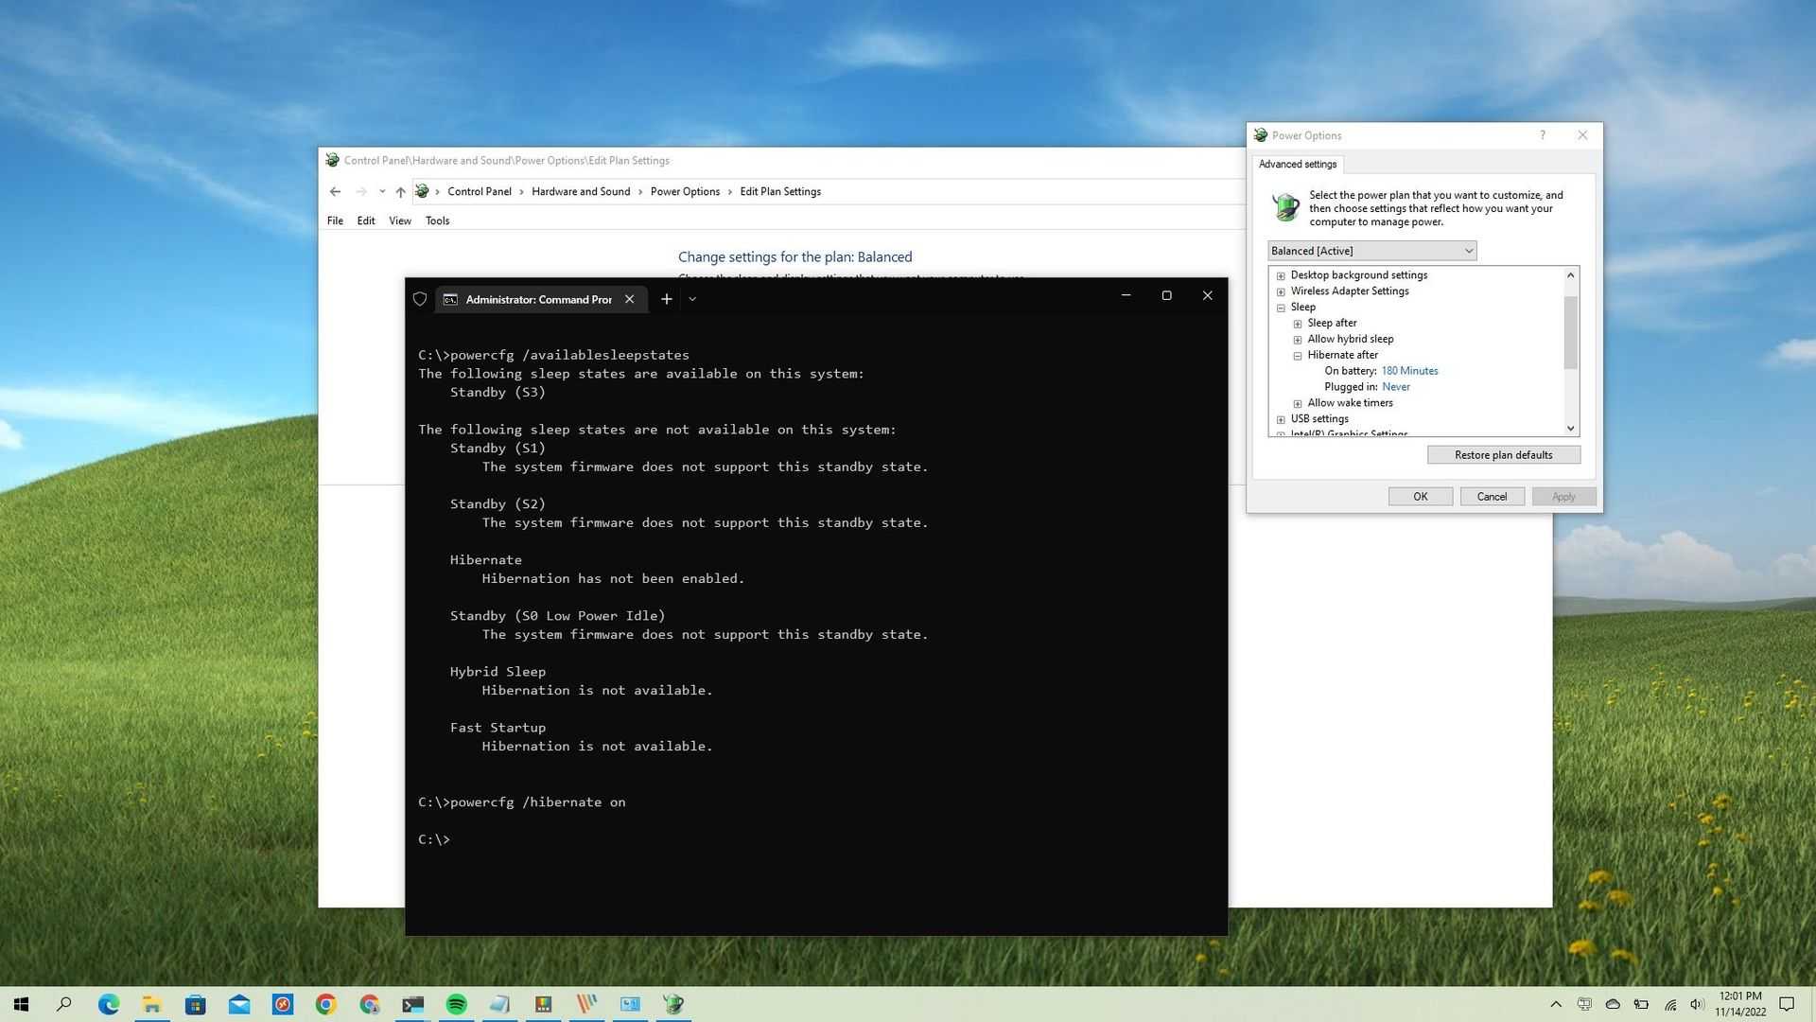The image size is (1816, 1022).
Task: Open a new terminal tab with plus button
Action: (x=667, y=299)
